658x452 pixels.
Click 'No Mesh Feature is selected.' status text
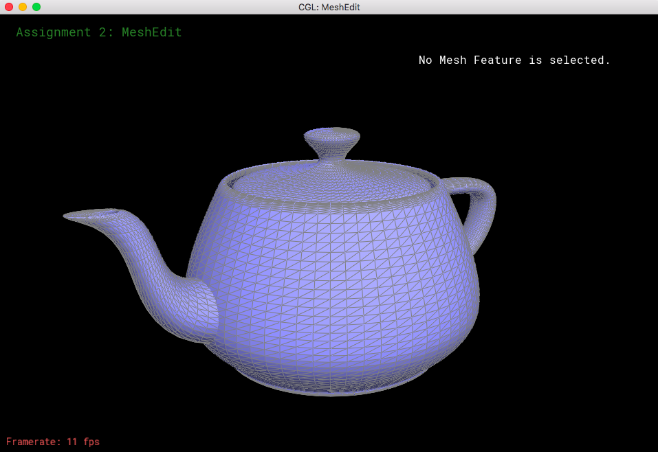click(x=514, y=60)
